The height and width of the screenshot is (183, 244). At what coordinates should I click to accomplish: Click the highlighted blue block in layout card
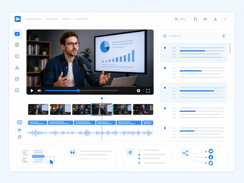click(x=38, y=156)
